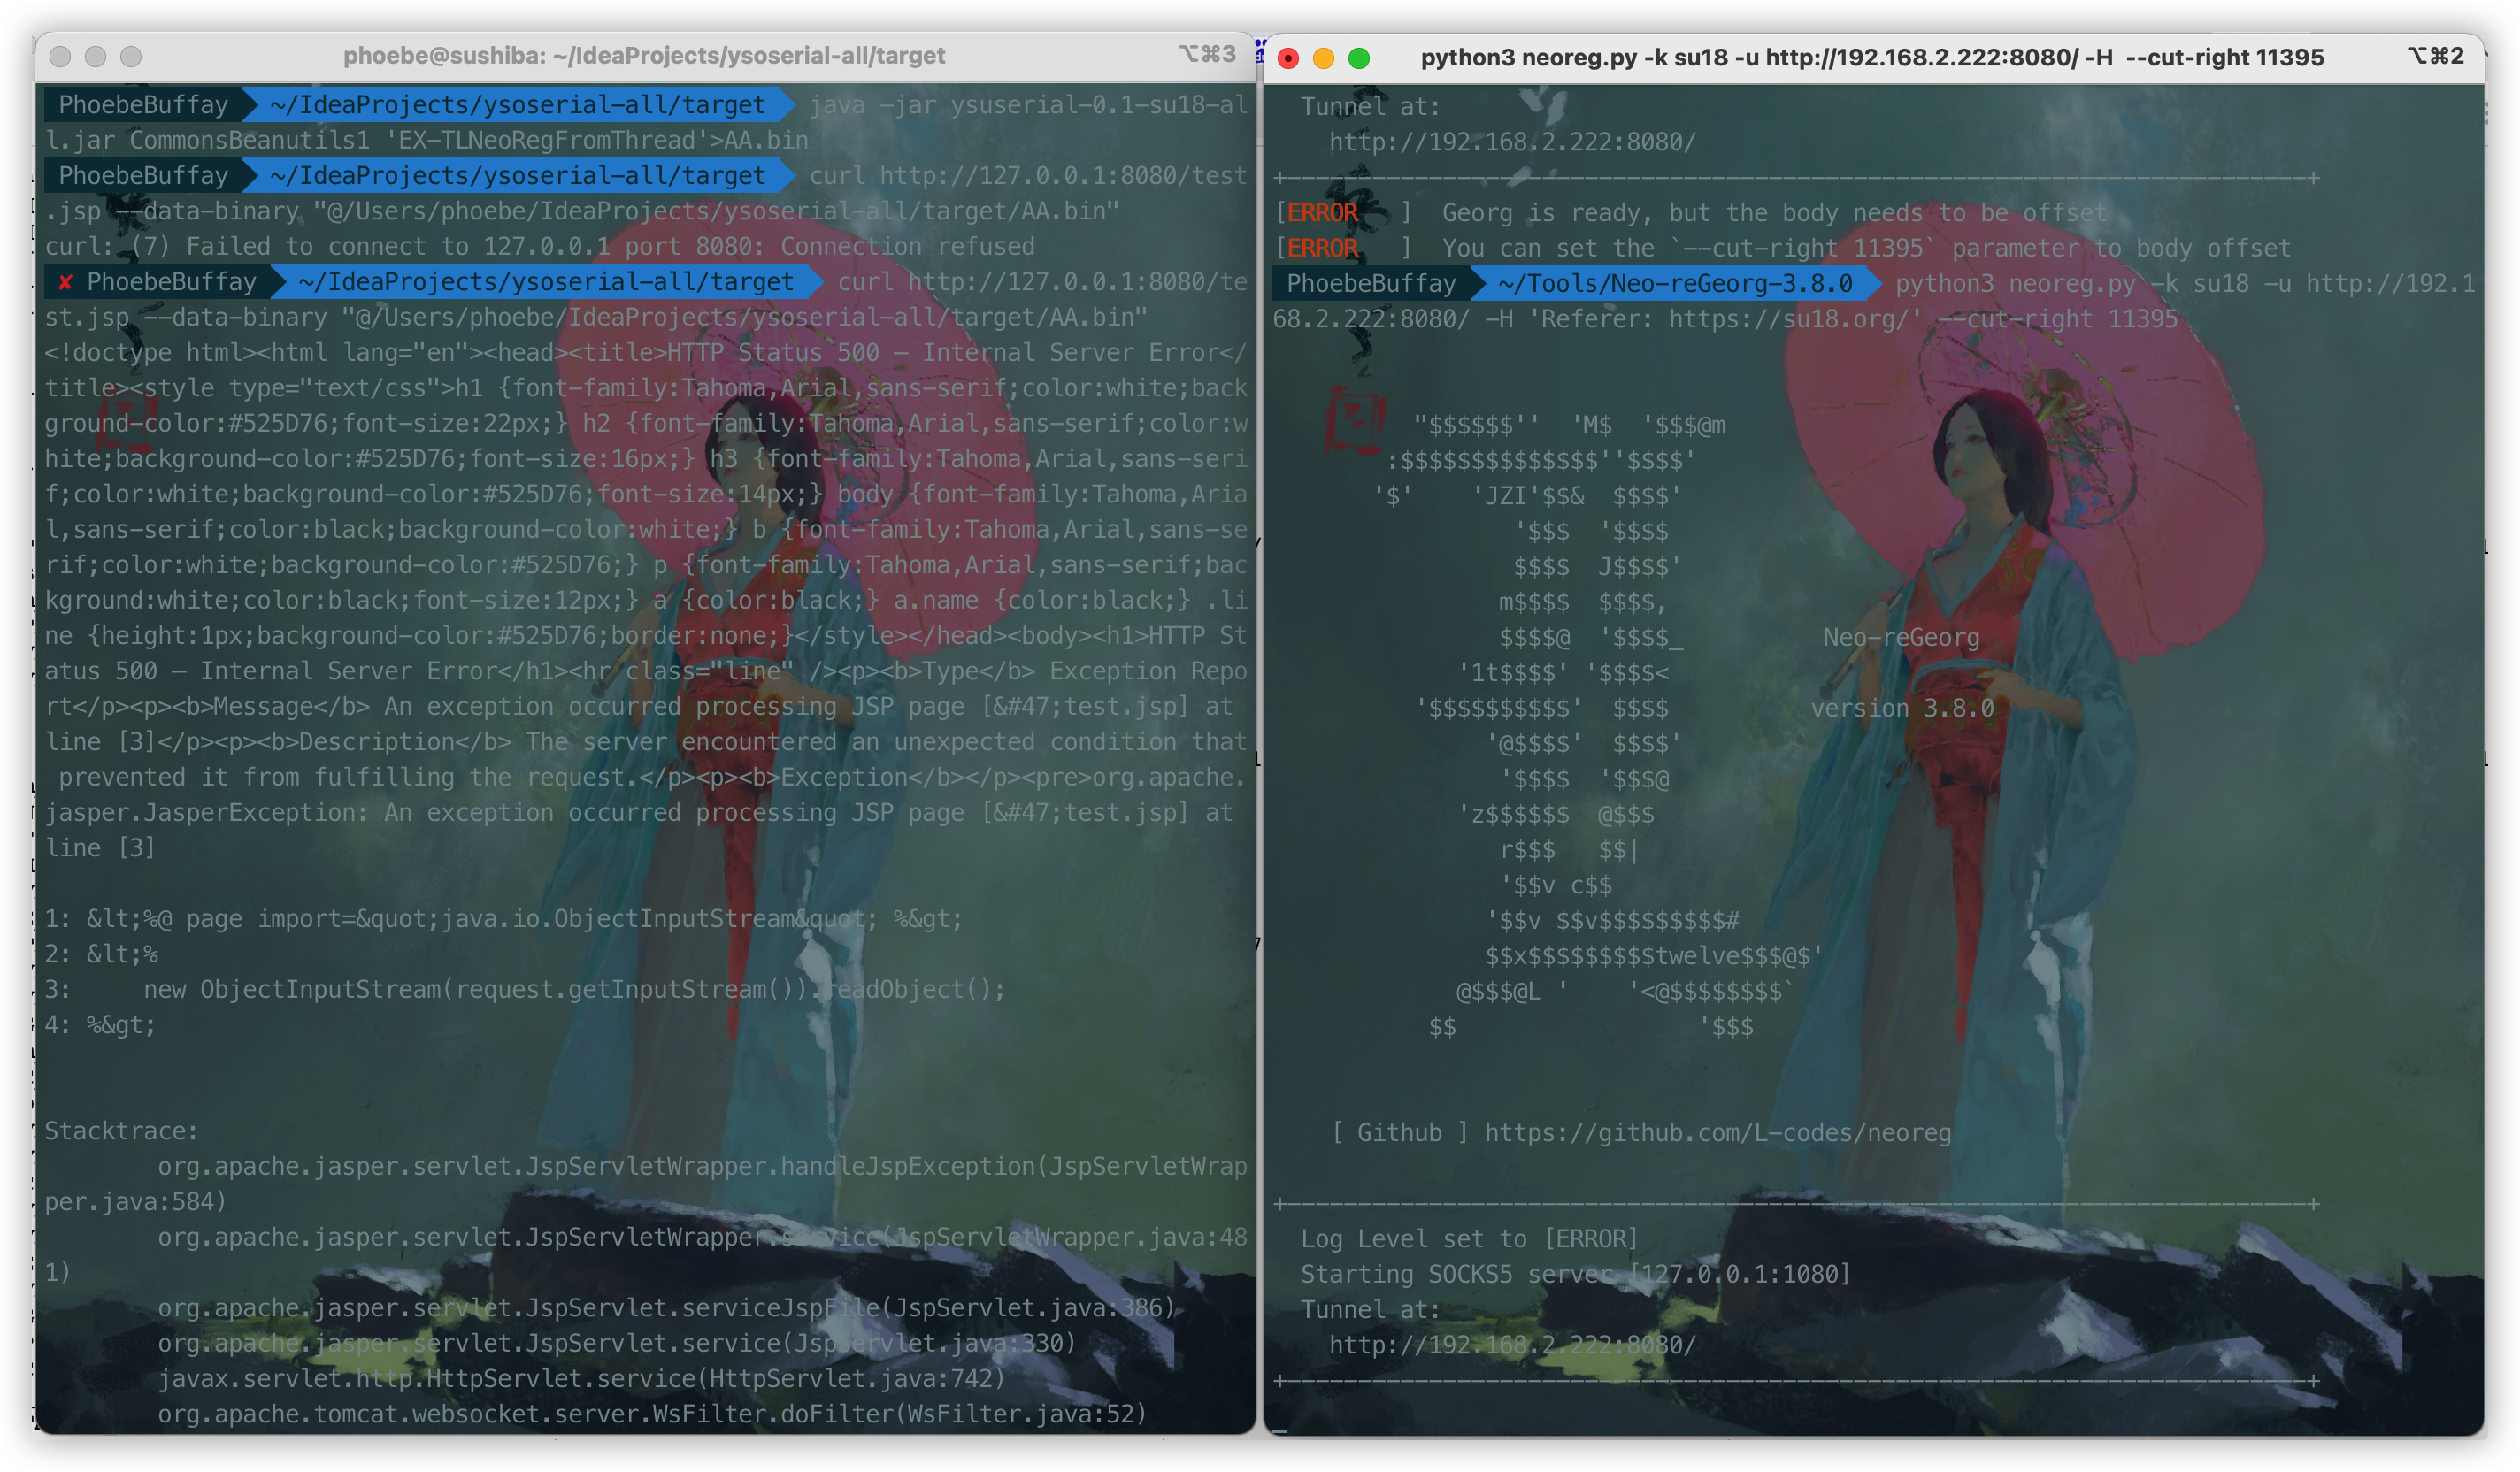Click green zoom button of neoreg window
Image resolution: width=2520 pixels, height=1472 pixels.
coord(1358,58)
